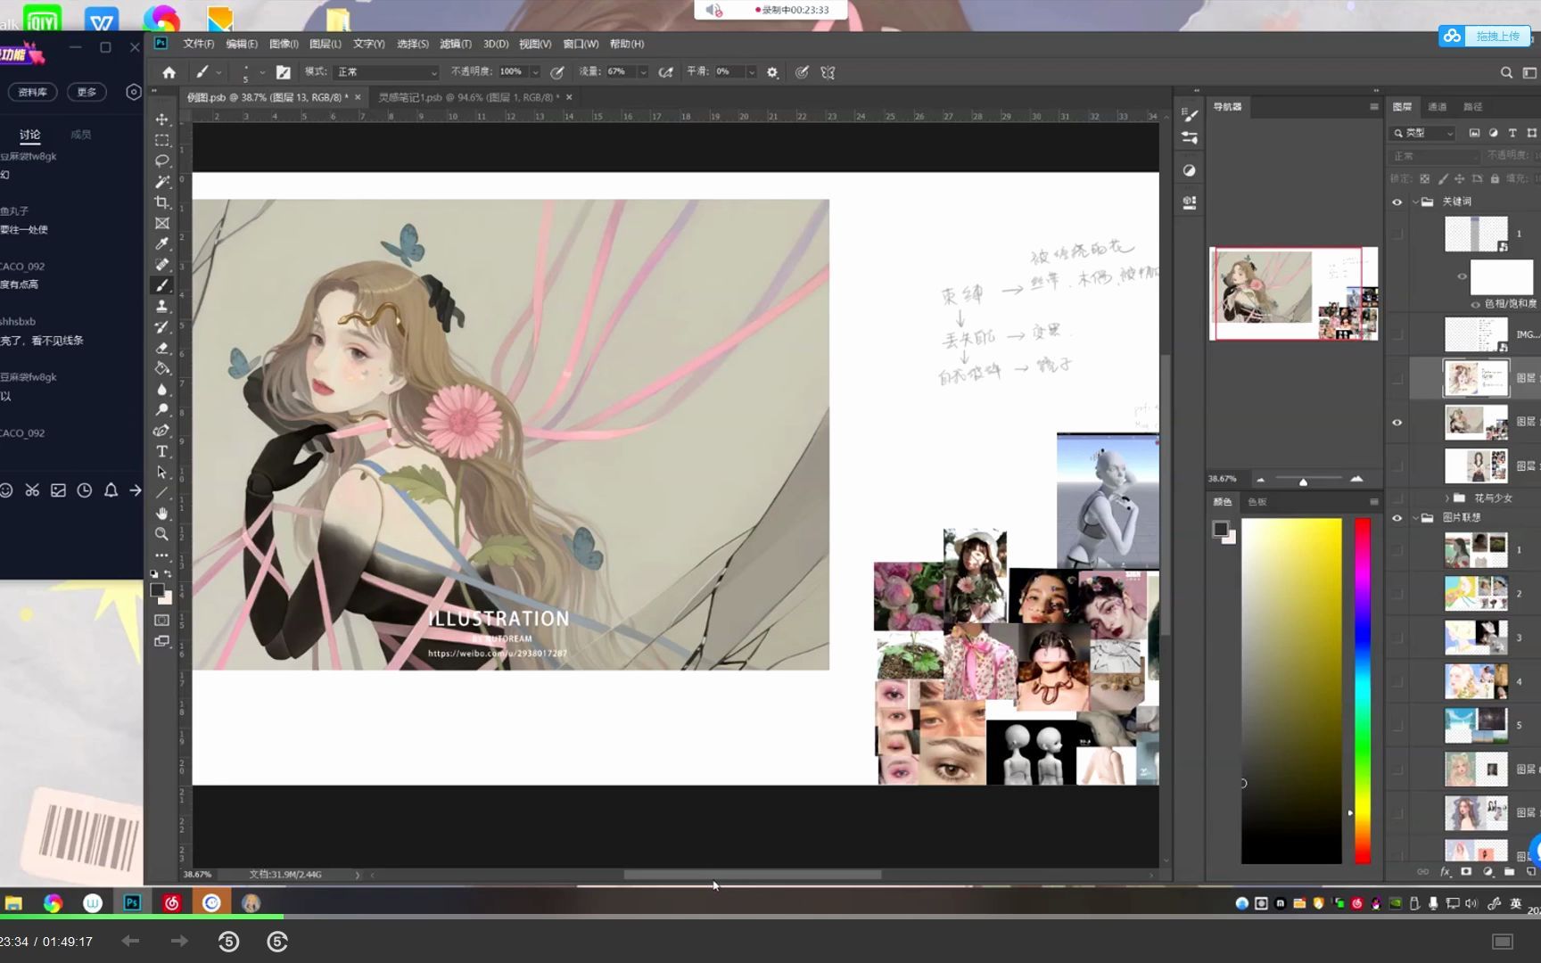Click the Home icon in options bar
1541x963 pixels.
click(x=169, y=72)
